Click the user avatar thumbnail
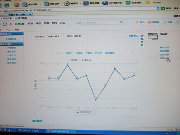The image size is (180, 135). coord(153,36)
